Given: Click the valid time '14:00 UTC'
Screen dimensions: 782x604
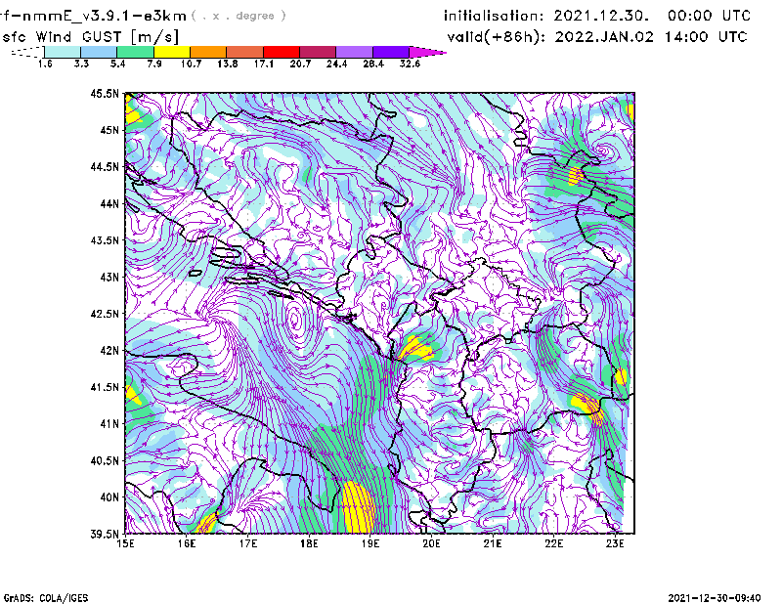Looking at the screenshot, I should [x=706, y=37].
